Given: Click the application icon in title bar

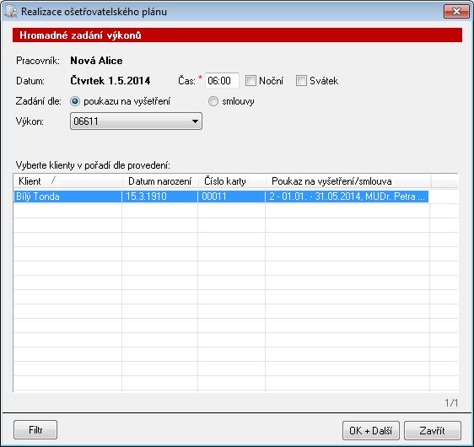Looking at the screenshot, I should pyautogui.click(x=11, y=12).
